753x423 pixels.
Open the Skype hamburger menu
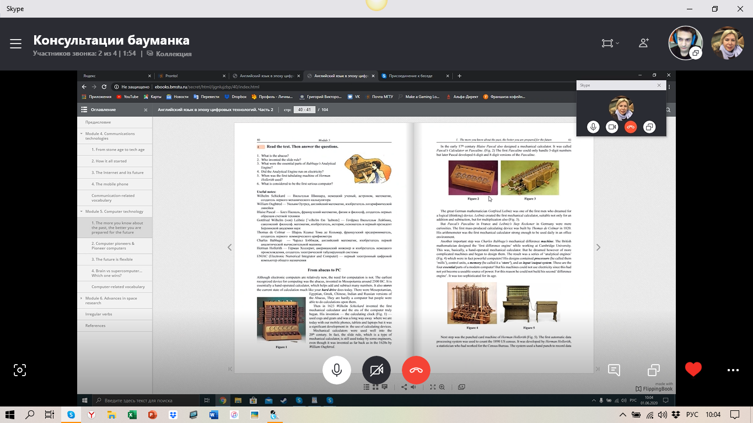[x=15, y=44]
